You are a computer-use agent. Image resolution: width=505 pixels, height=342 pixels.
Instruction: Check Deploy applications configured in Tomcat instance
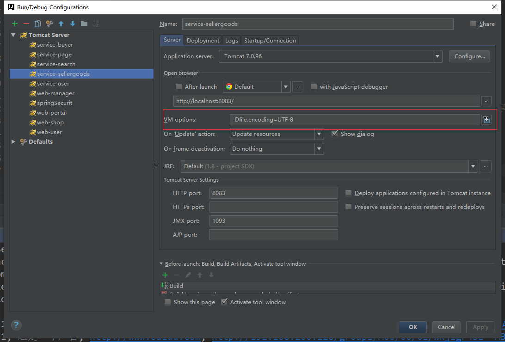(348, 193)
